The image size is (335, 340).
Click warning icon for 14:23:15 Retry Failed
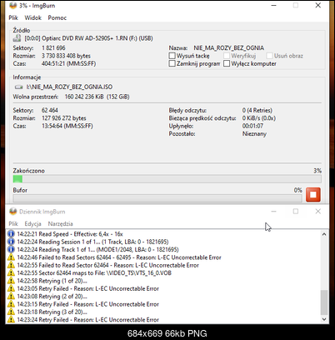[x=11, y=304]
